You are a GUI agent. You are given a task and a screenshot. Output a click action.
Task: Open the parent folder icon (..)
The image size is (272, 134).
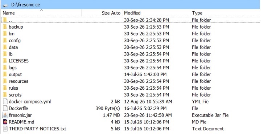(x=5, y=20)
